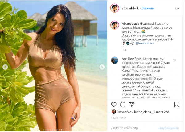Click the Опублікувати post button
This screenshot has height=132, width=185.
click(169, 128)
